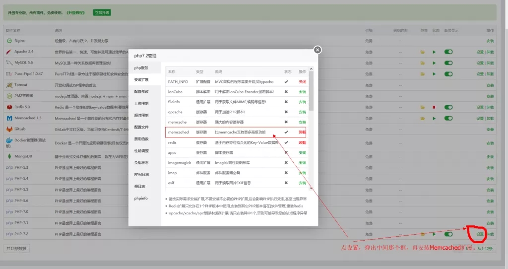Screen dimensions: 508x269
Task: Install the opcache extension
Action: coord(302,112)
